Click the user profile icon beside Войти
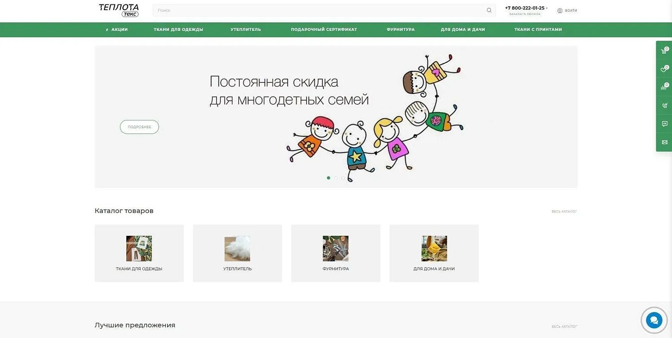 click(x=560, y=10)
